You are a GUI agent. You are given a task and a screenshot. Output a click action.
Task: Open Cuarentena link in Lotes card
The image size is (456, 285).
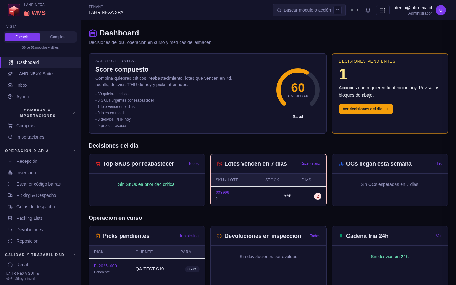coord(310,164)
